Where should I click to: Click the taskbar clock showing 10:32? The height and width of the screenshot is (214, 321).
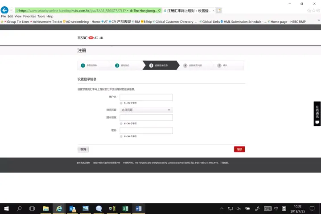point(298,209)
